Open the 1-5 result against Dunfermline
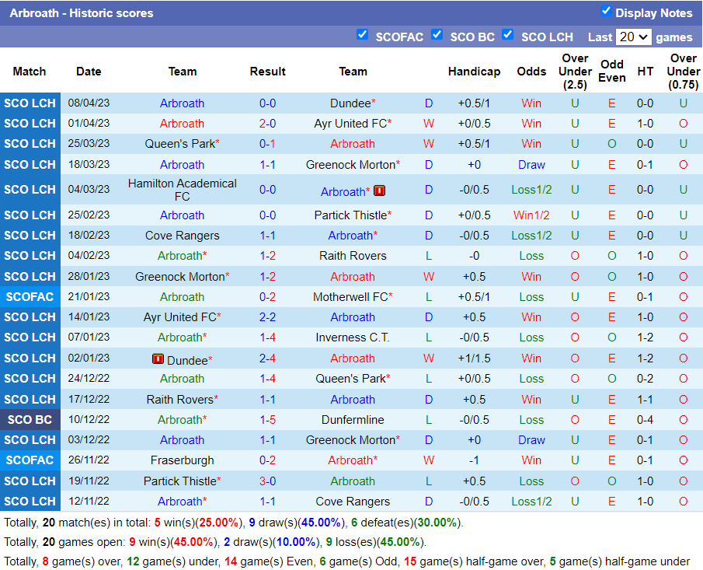The height and width of the screenshot is (570, 703). click(267, 420)
